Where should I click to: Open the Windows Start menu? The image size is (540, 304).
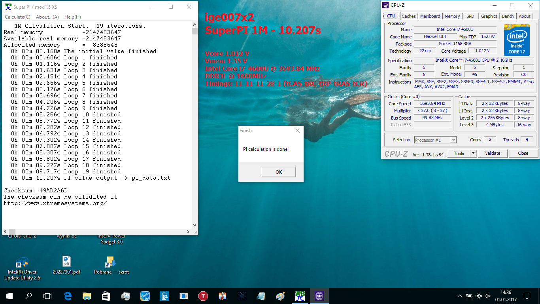9,296
